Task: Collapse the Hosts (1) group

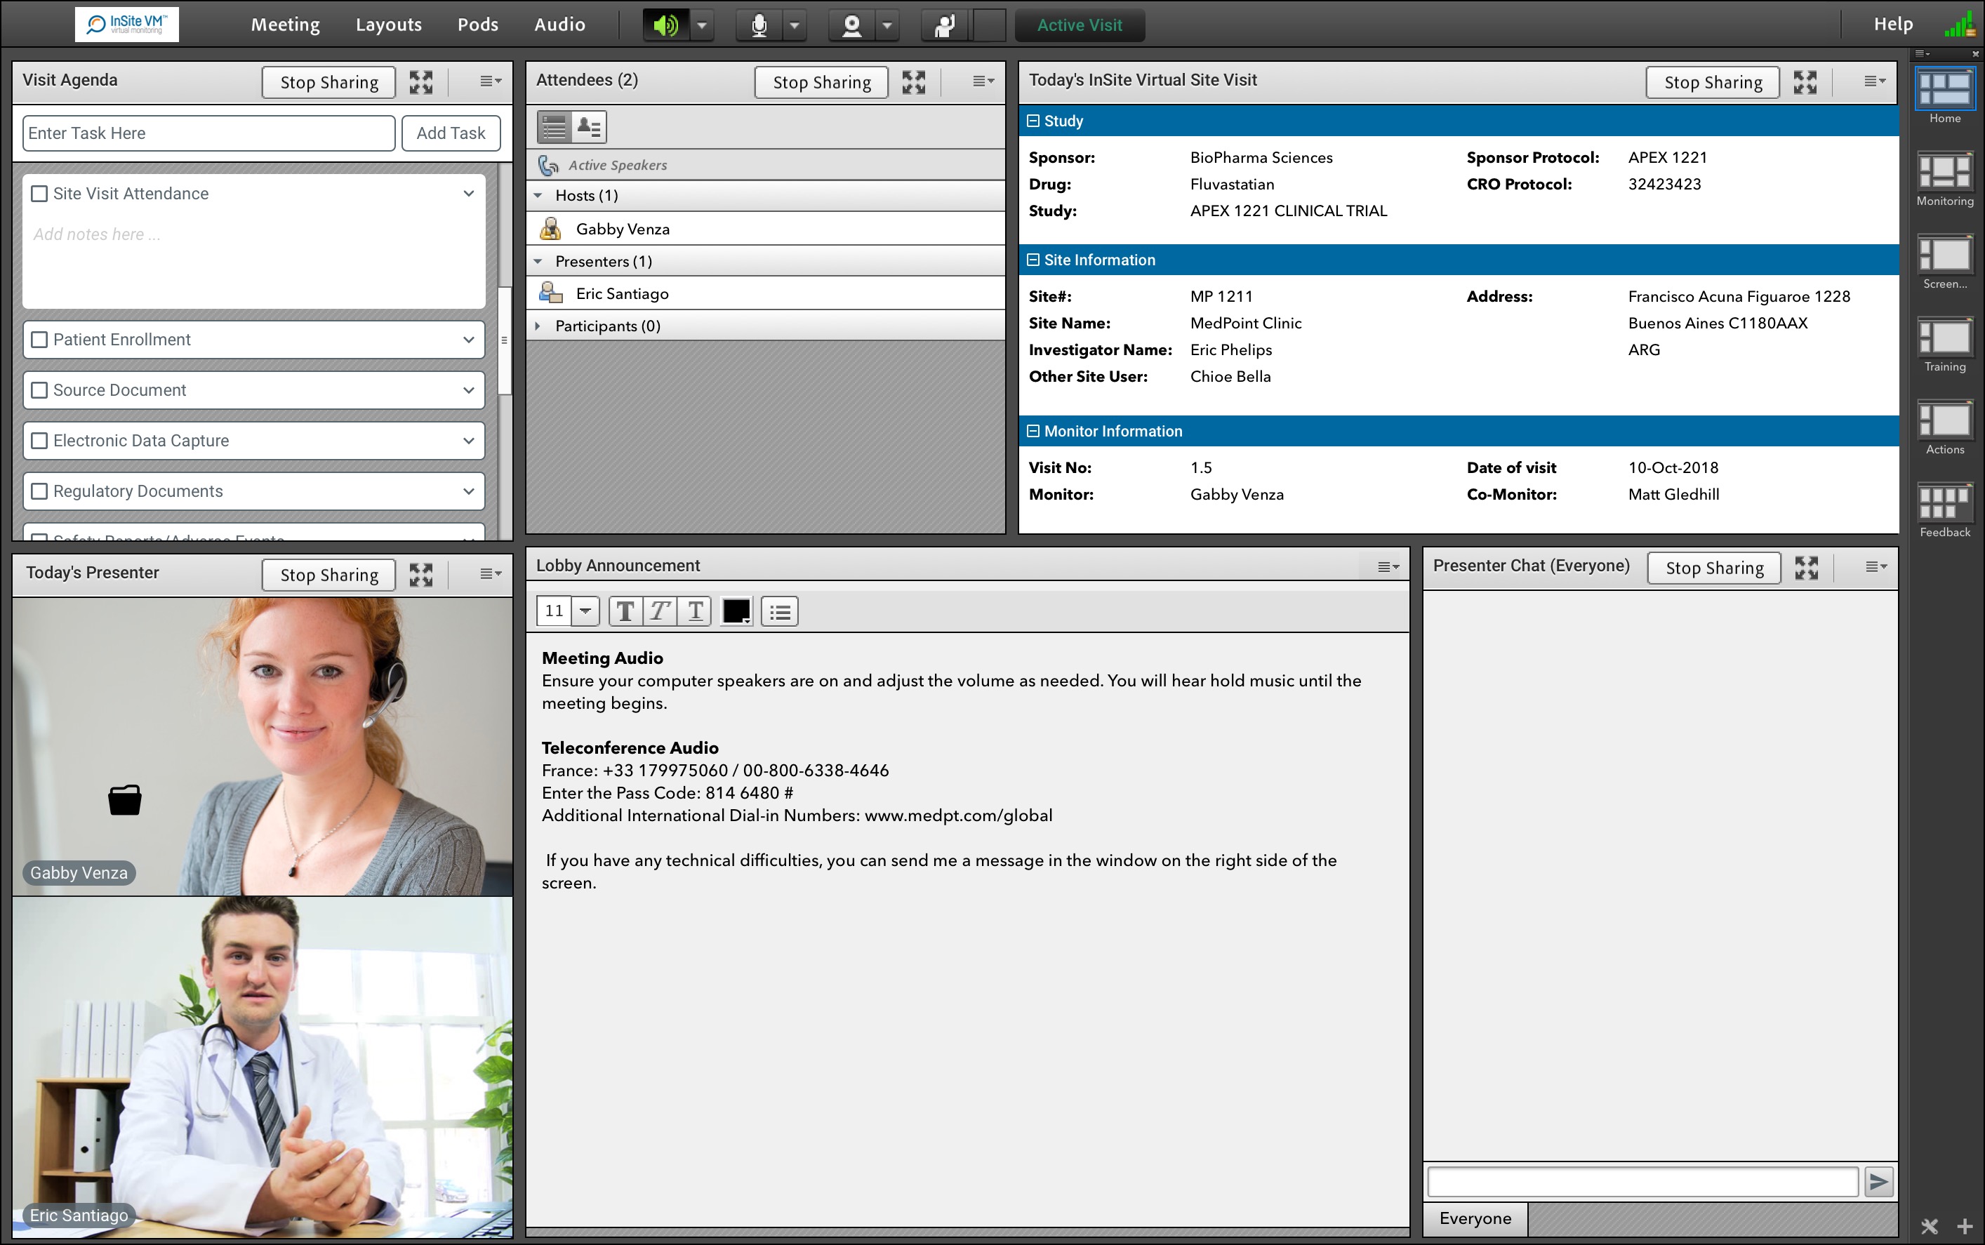Action: tap(538, 195)
